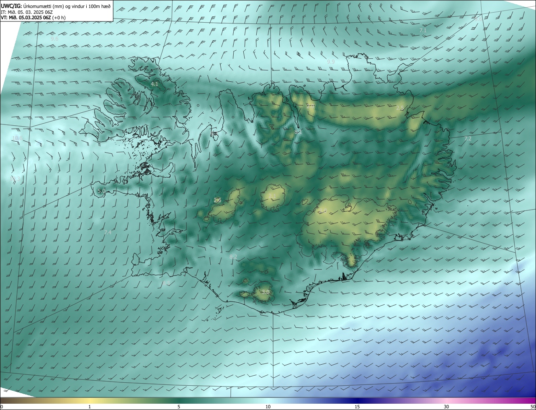Click the 30 label on the color scale

446,407
